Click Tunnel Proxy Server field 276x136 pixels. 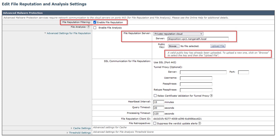pyautogui.click(x=203, y=72)
